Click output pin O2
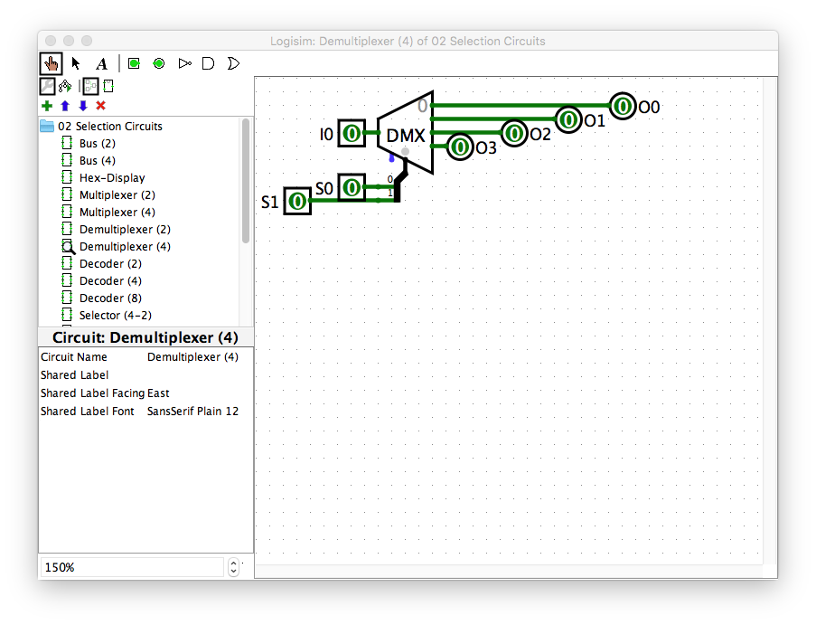 pyautogui.click(x=514, y=133)
